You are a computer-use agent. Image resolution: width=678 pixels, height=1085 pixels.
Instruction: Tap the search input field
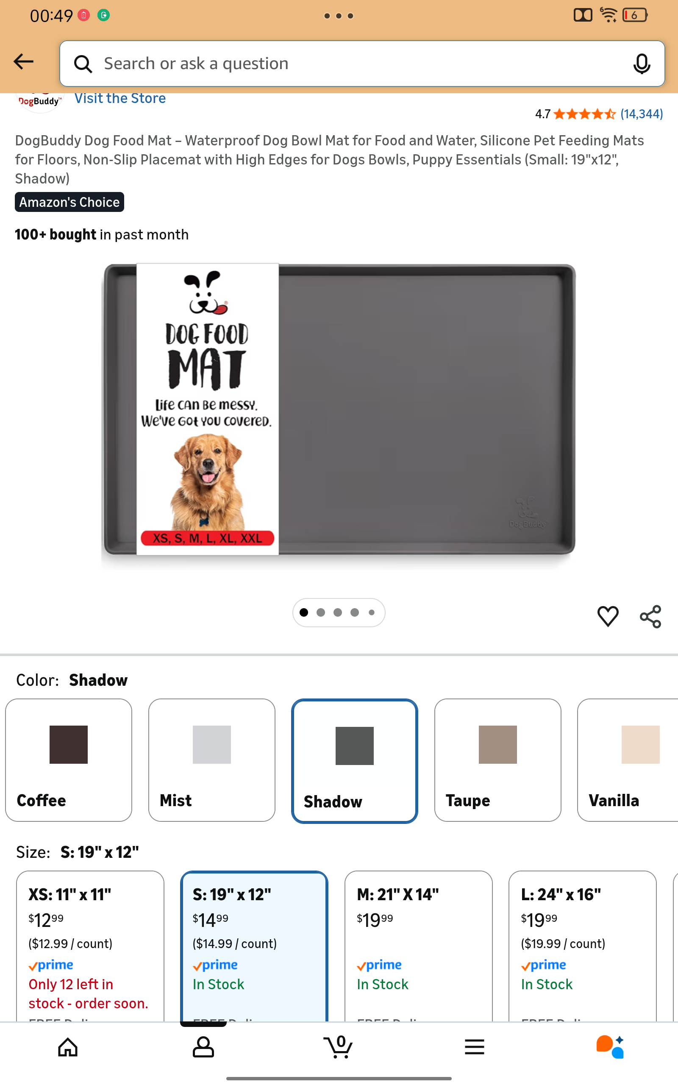click(x=362, y=64)
